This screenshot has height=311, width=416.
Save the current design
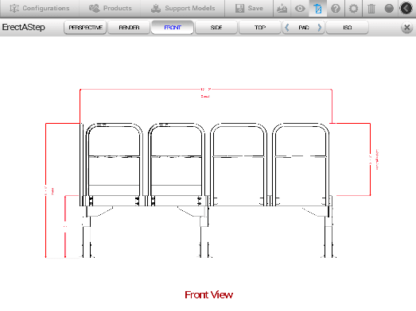click(249, 8)
